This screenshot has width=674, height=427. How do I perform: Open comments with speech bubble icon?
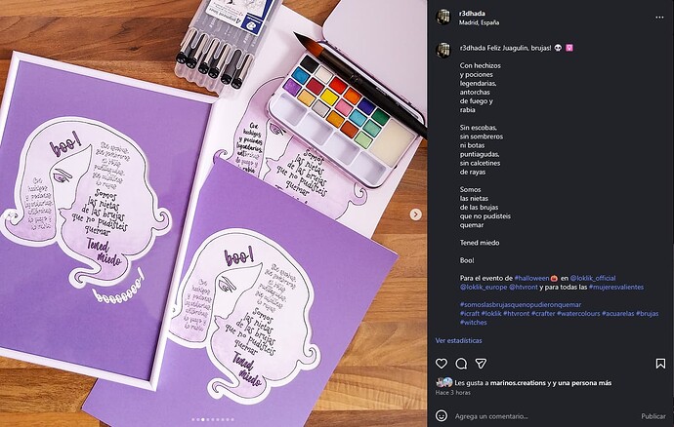tap(461, 364)
